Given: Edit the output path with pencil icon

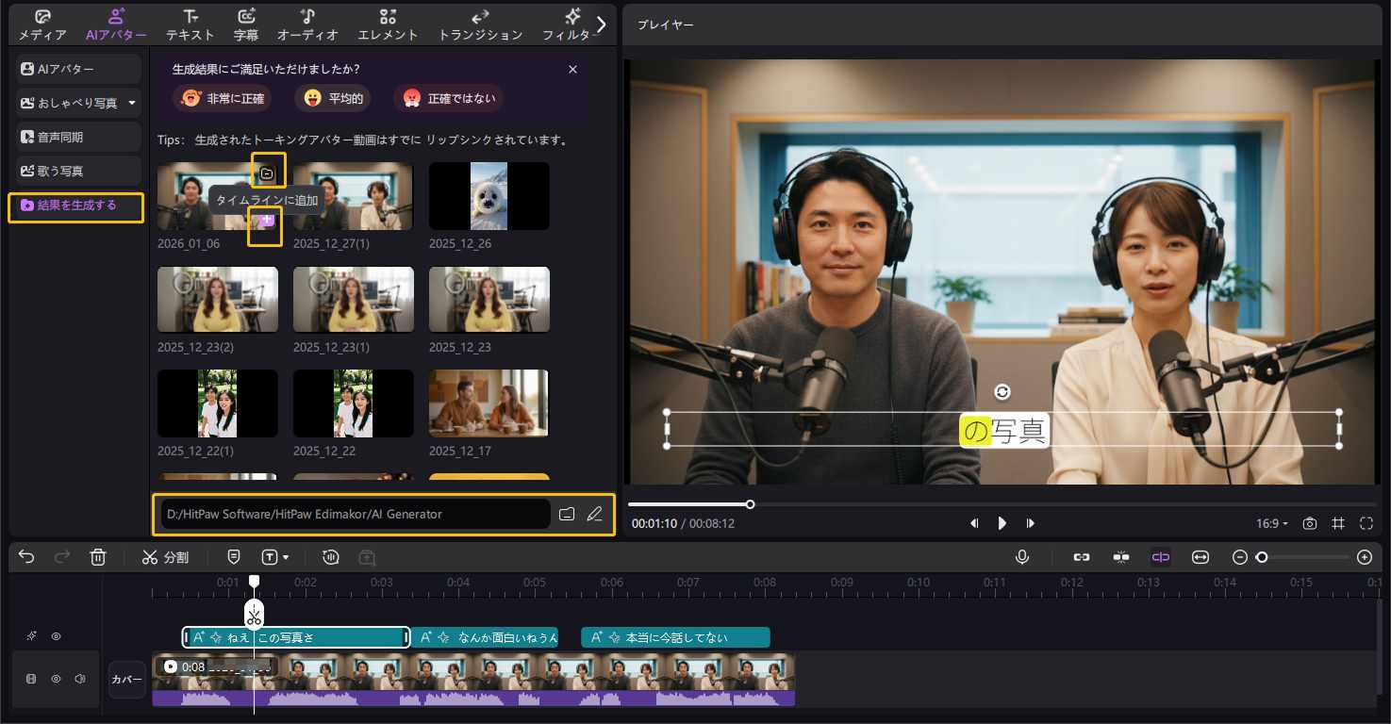Looking at the screenshot, I should tap(594, 514).
